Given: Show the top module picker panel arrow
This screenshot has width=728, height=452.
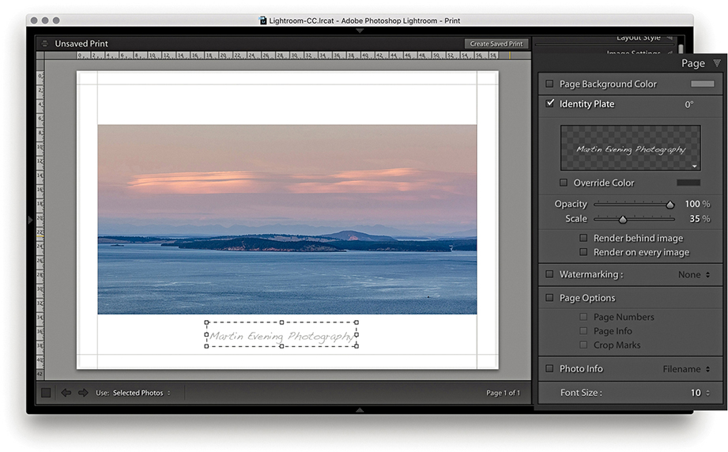Looking at the screenshot, I should click(360, 31).
